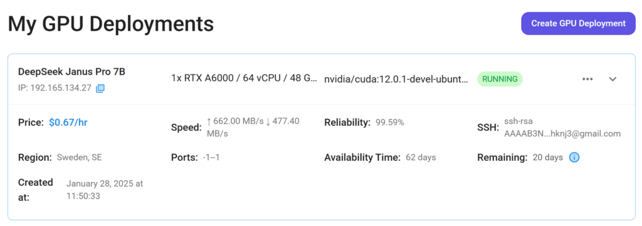Click the Remaining 20 days value
The width and height of the screenshot is (642, 226).
547,157
